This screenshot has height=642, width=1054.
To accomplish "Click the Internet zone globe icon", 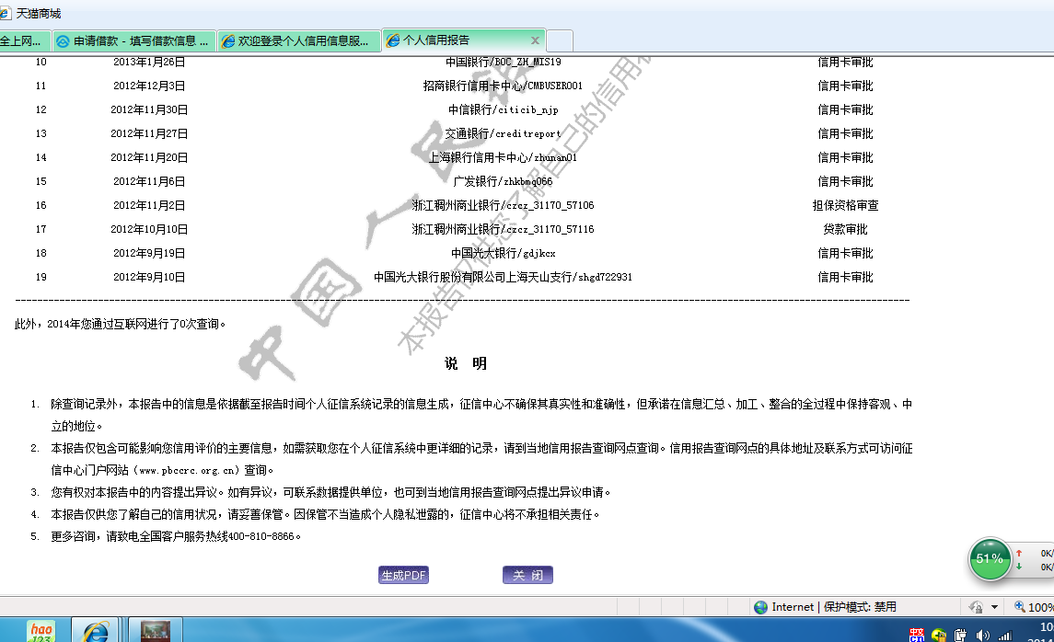I will point(760,607).
